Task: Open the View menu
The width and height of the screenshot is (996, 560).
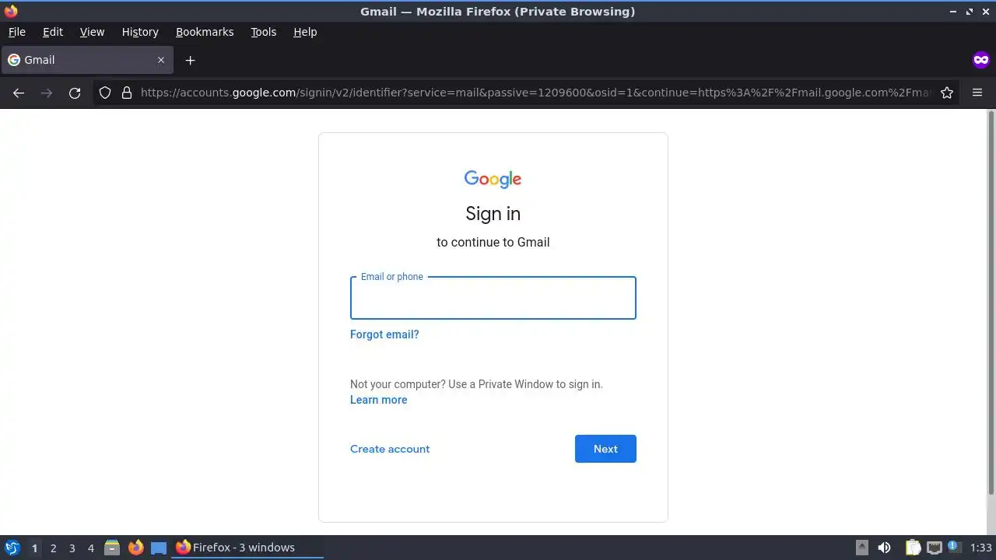Action: click(x=92, y=32)
